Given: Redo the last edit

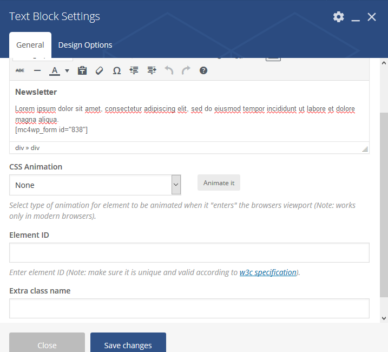Looking at the screenshot, I should point(186,70).
